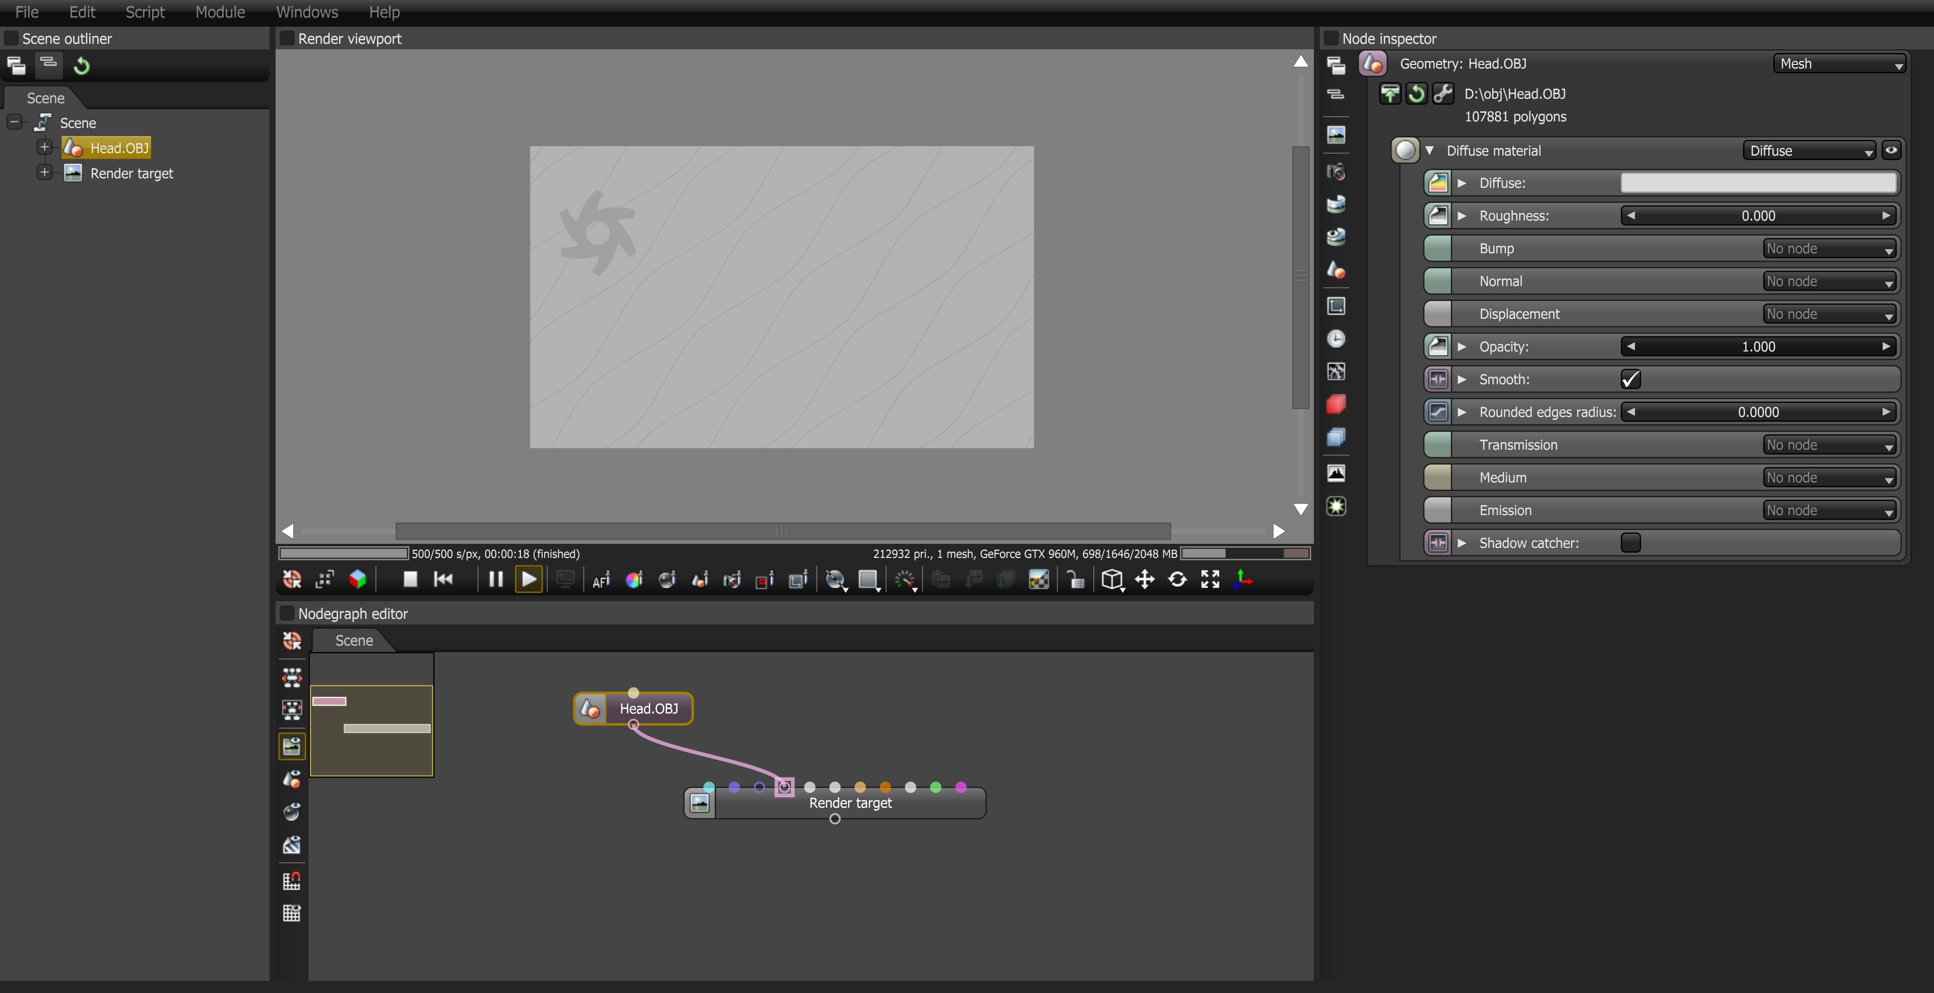Viewport: 1934px width, 993px height.
Task: Click the viewport lock icon
Action: tap(1075, 580)
